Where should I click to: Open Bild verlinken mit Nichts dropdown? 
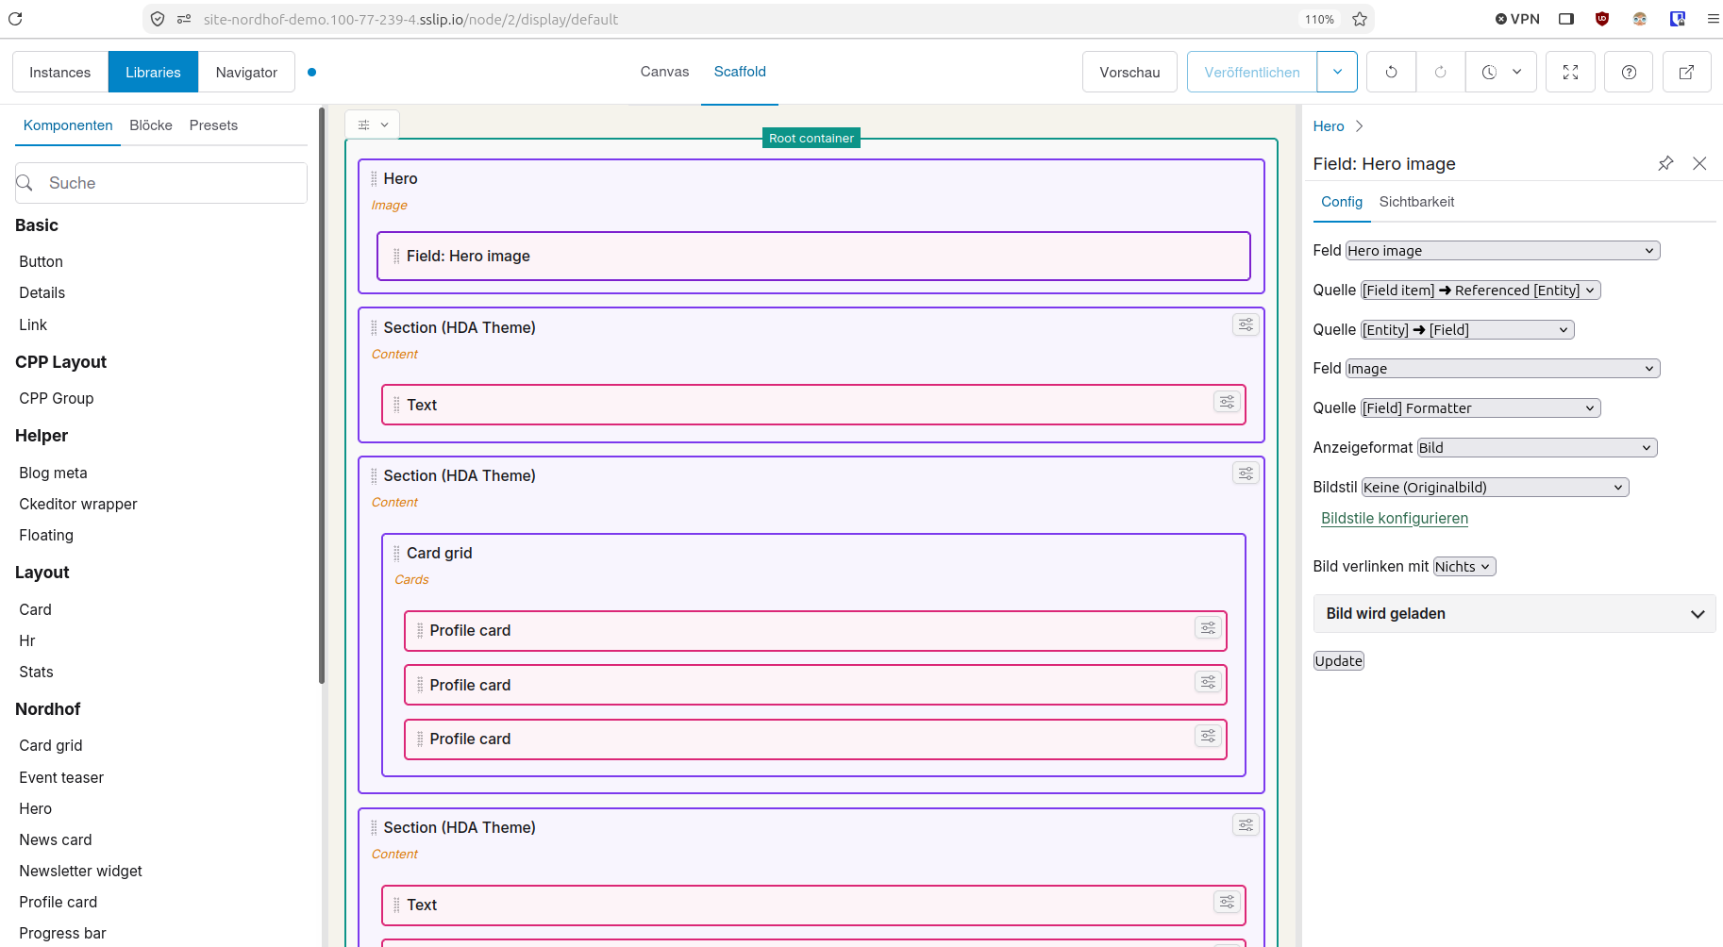[x=1464, y=567]
